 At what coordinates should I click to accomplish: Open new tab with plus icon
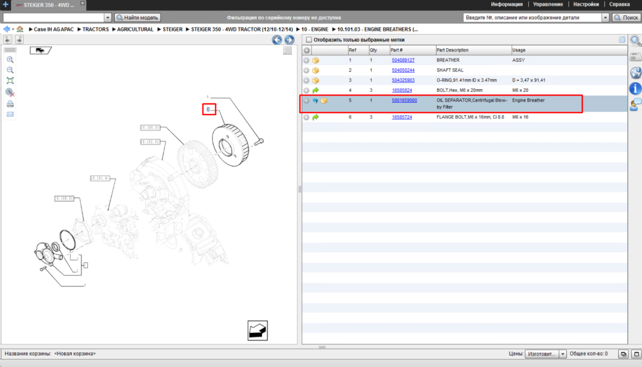(x=5, y=4)
